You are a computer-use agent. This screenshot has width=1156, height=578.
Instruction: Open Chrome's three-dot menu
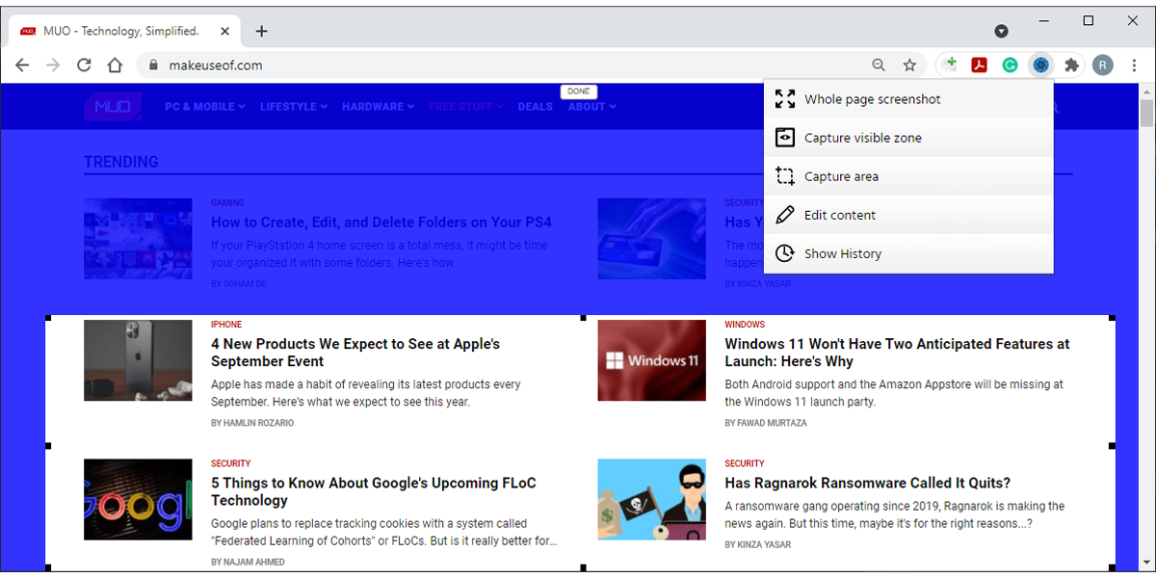coord(1134,65)
